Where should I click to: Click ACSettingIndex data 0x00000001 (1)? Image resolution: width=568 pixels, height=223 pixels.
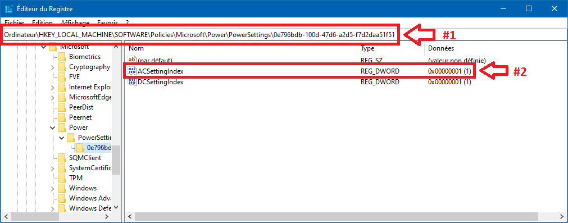449,71
